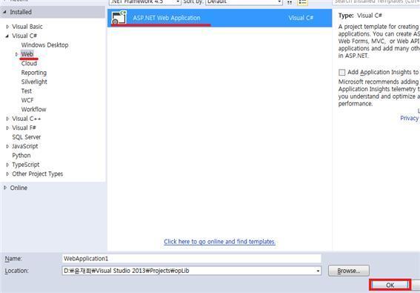Select the Online section label
420x293 pixels.
click(19, 188)
